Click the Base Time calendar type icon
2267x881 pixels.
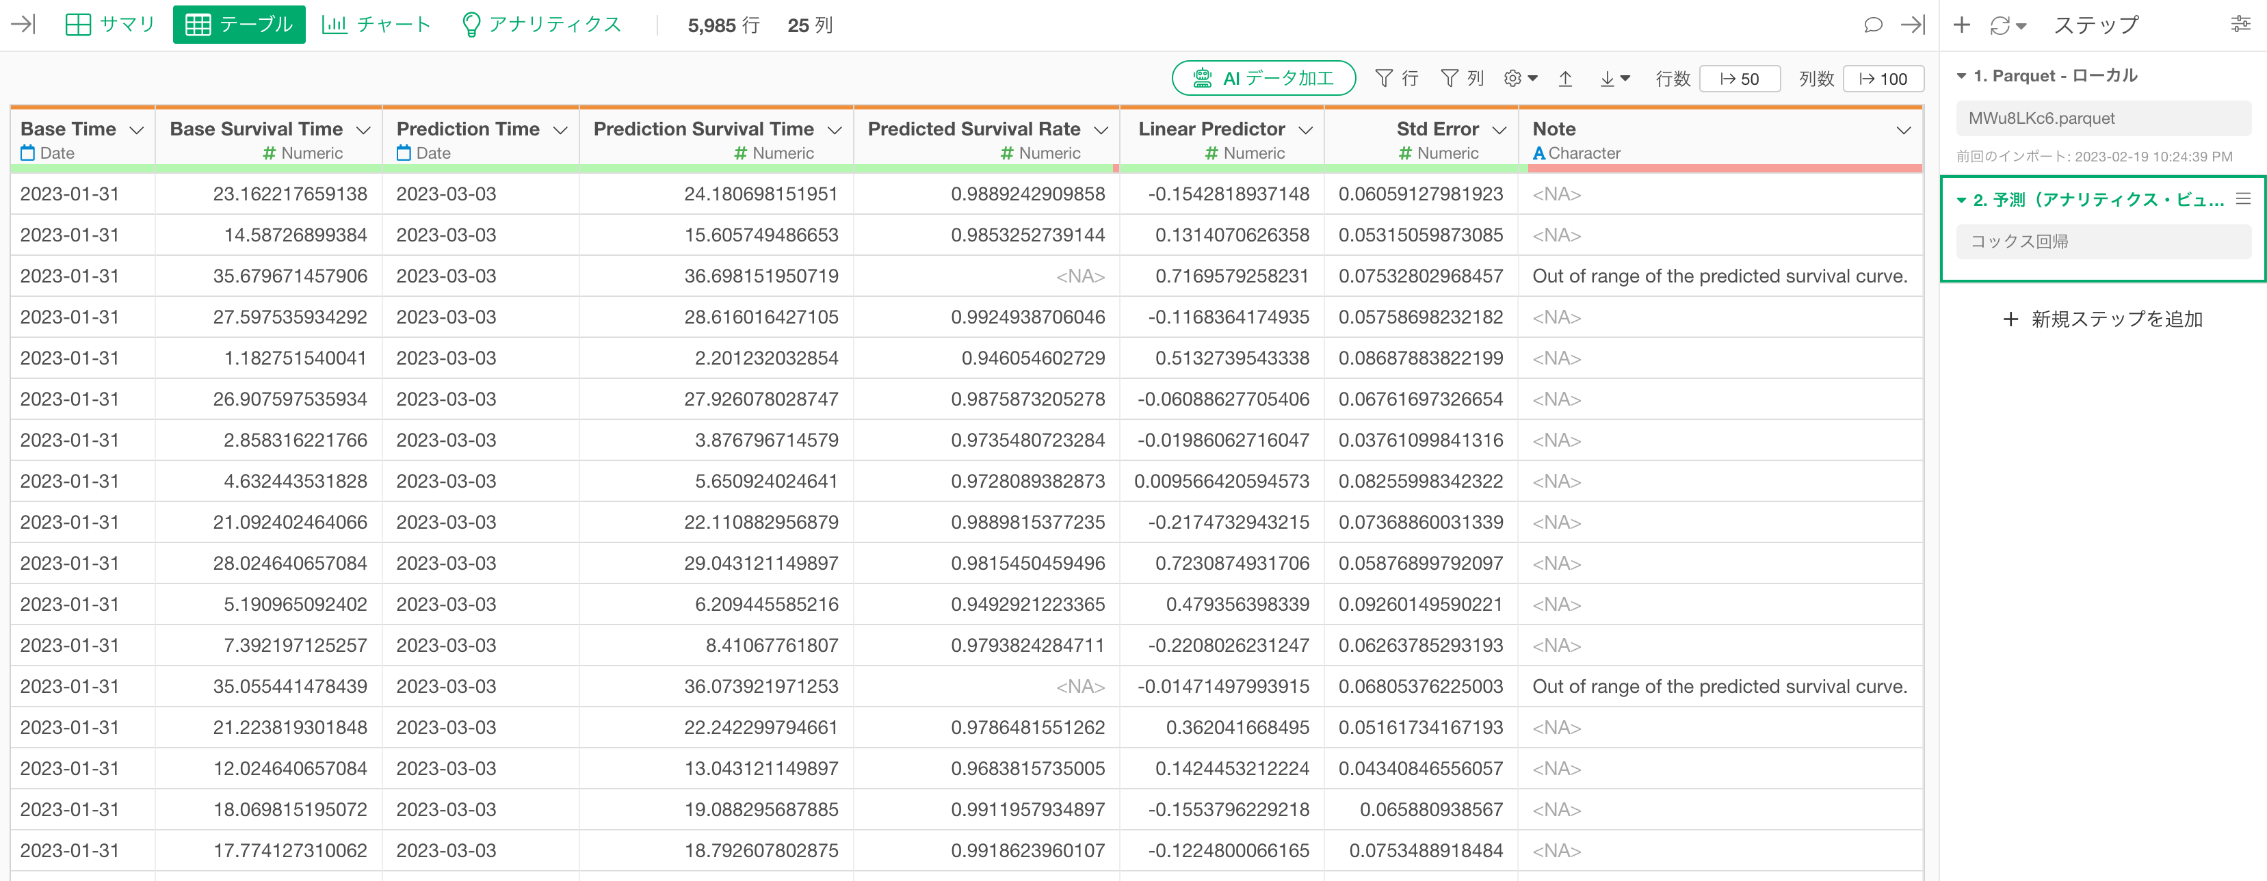click(x=28, y=153)
